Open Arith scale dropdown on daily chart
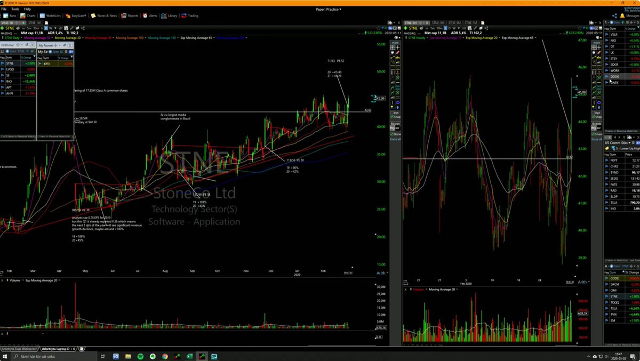This screenshot has width=640, height=361. click(x=381, y=272)
